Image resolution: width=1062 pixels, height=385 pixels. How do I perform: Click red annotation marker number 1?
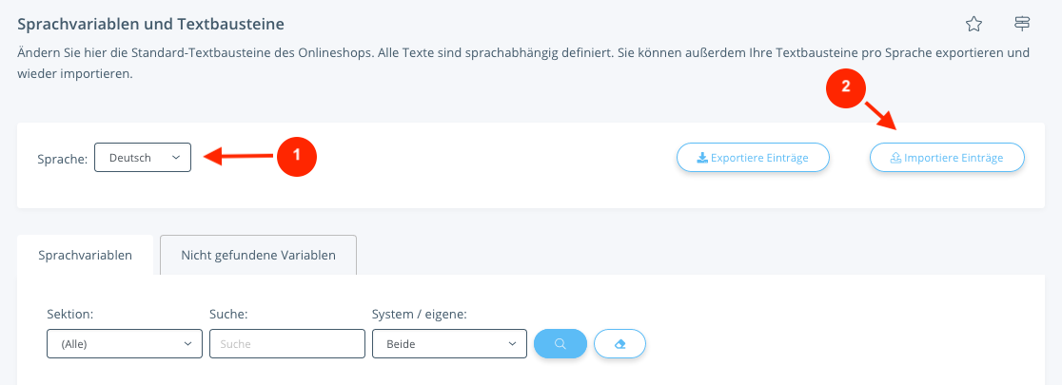click(296, 156)
